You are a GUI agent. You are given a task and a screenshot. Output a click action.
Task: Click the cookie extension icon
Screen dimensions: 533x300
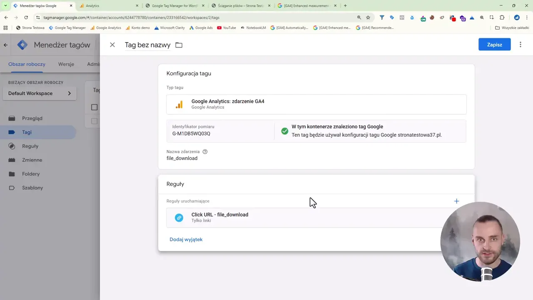[x=432, y=17]
